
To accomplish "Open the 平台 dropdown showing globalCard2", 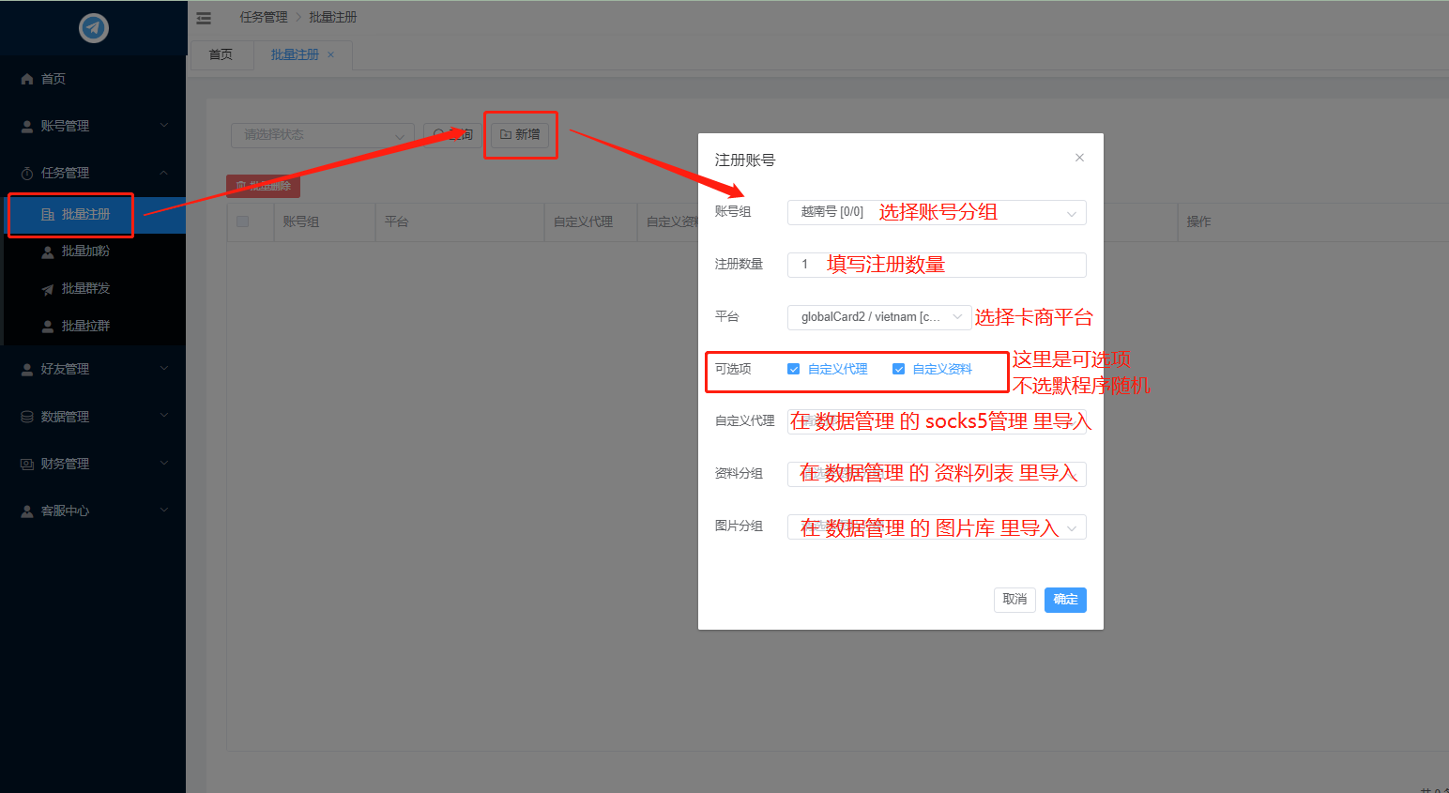I will tap(878, 317).
